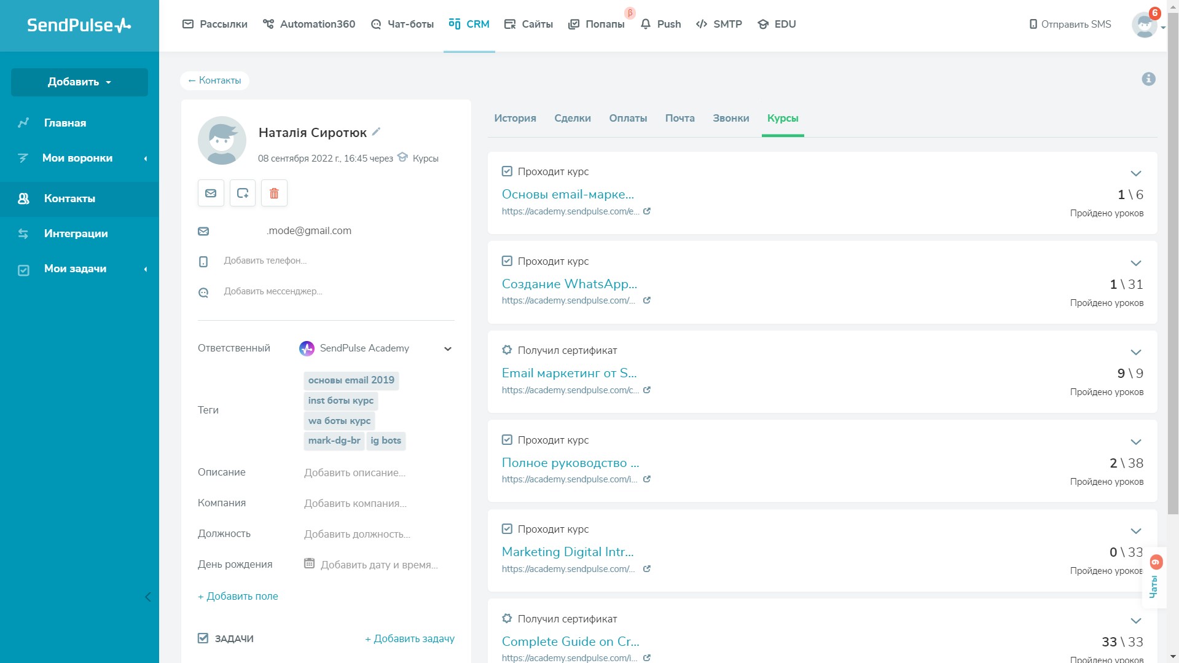Open Рассылки in top navigation
Viewport: 1179px width, 663px height.
215,24
